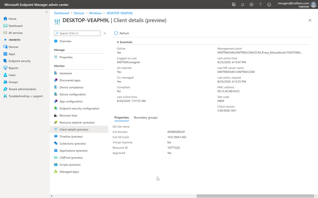This screenshot has width=318, height=198.
Task: Send feedback via smiley icon
Action: (269, 4)
